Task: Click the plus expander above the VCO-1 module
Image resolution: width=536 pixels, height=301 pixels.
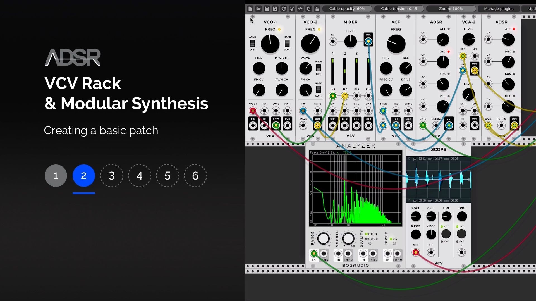Action: click(x=253, y=17)
